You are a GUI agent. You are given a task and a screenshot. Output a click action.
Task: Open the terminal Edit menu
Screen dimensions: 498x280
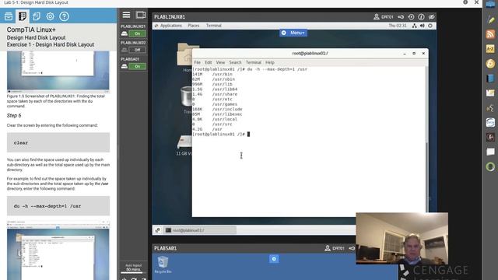tap(209, 62)
